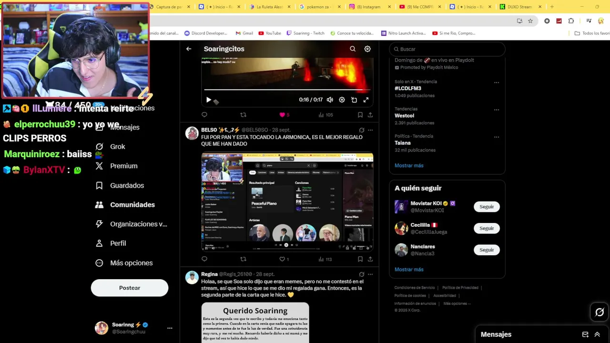The image size is (610, 343).
Task: Share the top video post
Action: [x=370, y=115]
